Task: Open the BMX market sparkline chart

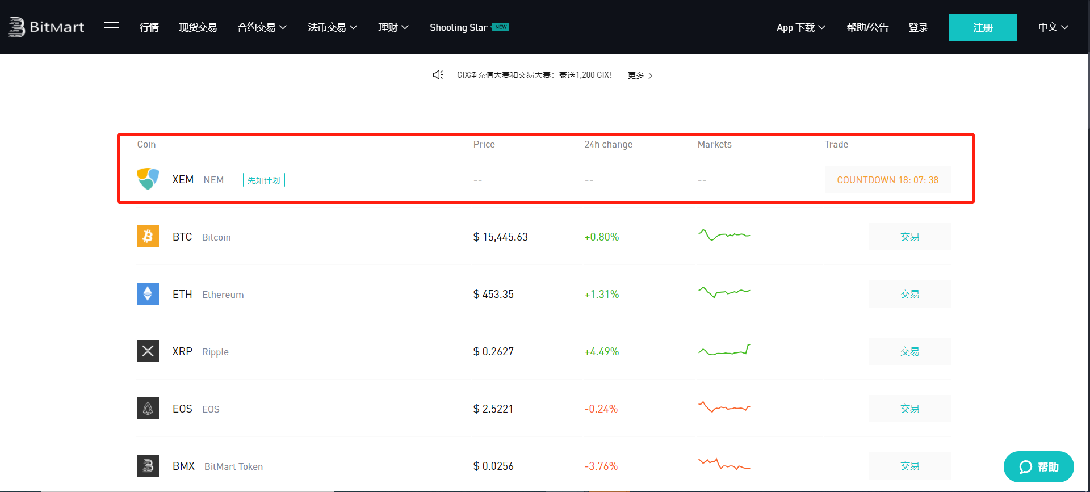Action: (x=724, y=464)
